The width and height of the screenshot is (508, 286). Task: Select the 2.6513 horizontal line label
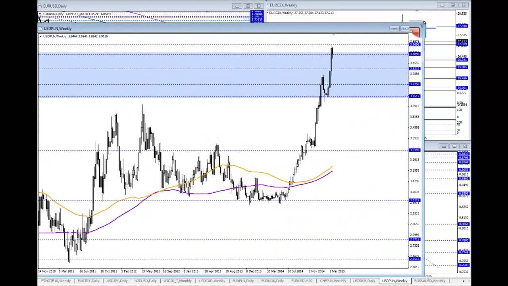click(414, 259)
